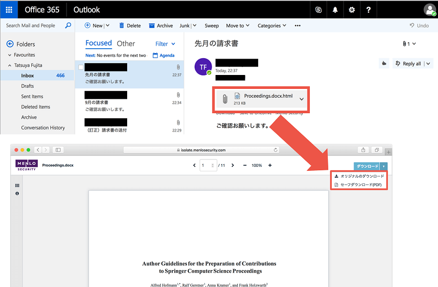
Task: Collapse the Tatsuya Fujita folder group
Action: pos(10,66)
